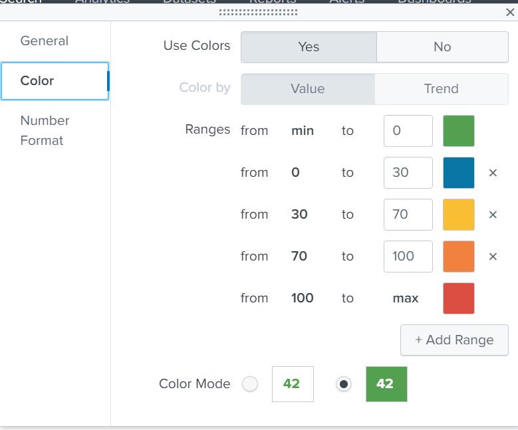Add a new range with Add Range
Image resolution: width=518 pixels, height=430 pixels.
pyautogui.click(x=454, y=340)
